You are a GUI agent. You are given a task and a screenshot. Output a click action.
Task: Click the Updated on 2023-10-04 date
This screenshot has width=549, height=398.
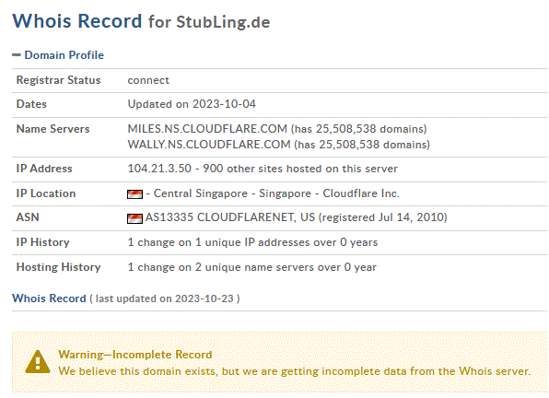coord(192,104)
